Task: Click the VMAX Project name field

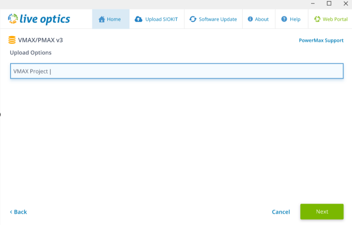Action: tap(177, 71)
